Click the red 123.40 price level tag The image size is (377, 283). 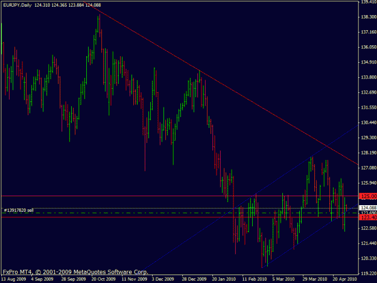tap(368, 217)
